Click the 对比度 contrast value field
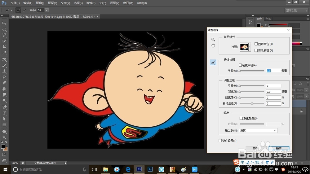 tap(273, 98)
